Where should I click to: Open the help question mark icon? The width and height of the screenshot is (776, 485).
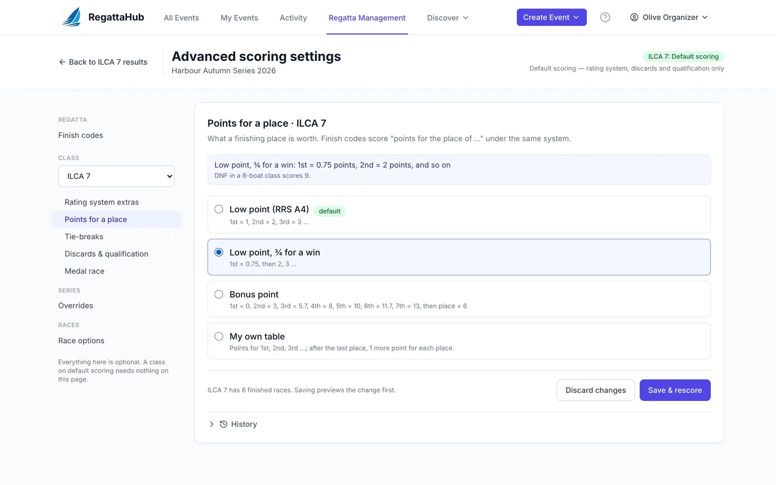coord(605,17)
